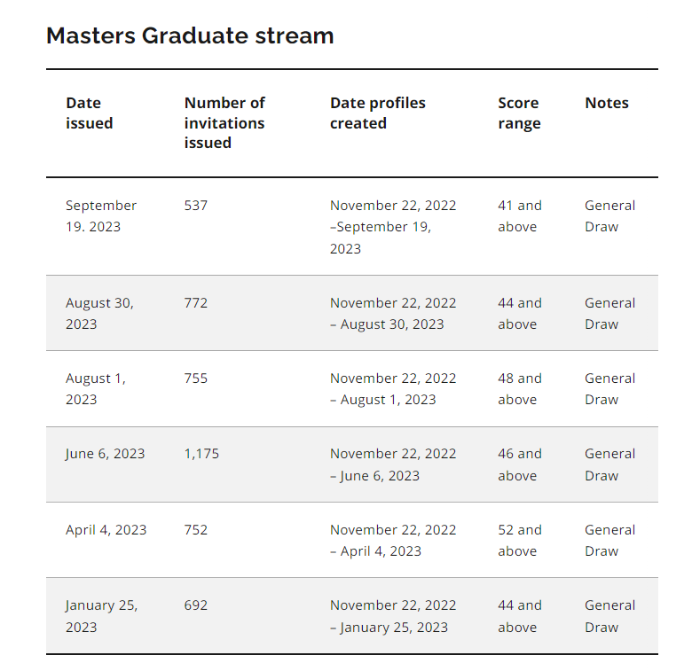
Task: Select the Number of invitations issued header
Action: point(224,122)
